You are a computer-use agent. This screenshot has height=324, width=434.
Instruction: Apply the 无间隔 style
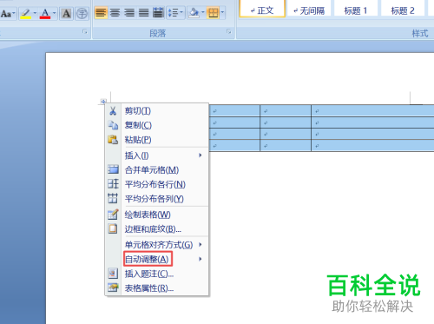309,10
